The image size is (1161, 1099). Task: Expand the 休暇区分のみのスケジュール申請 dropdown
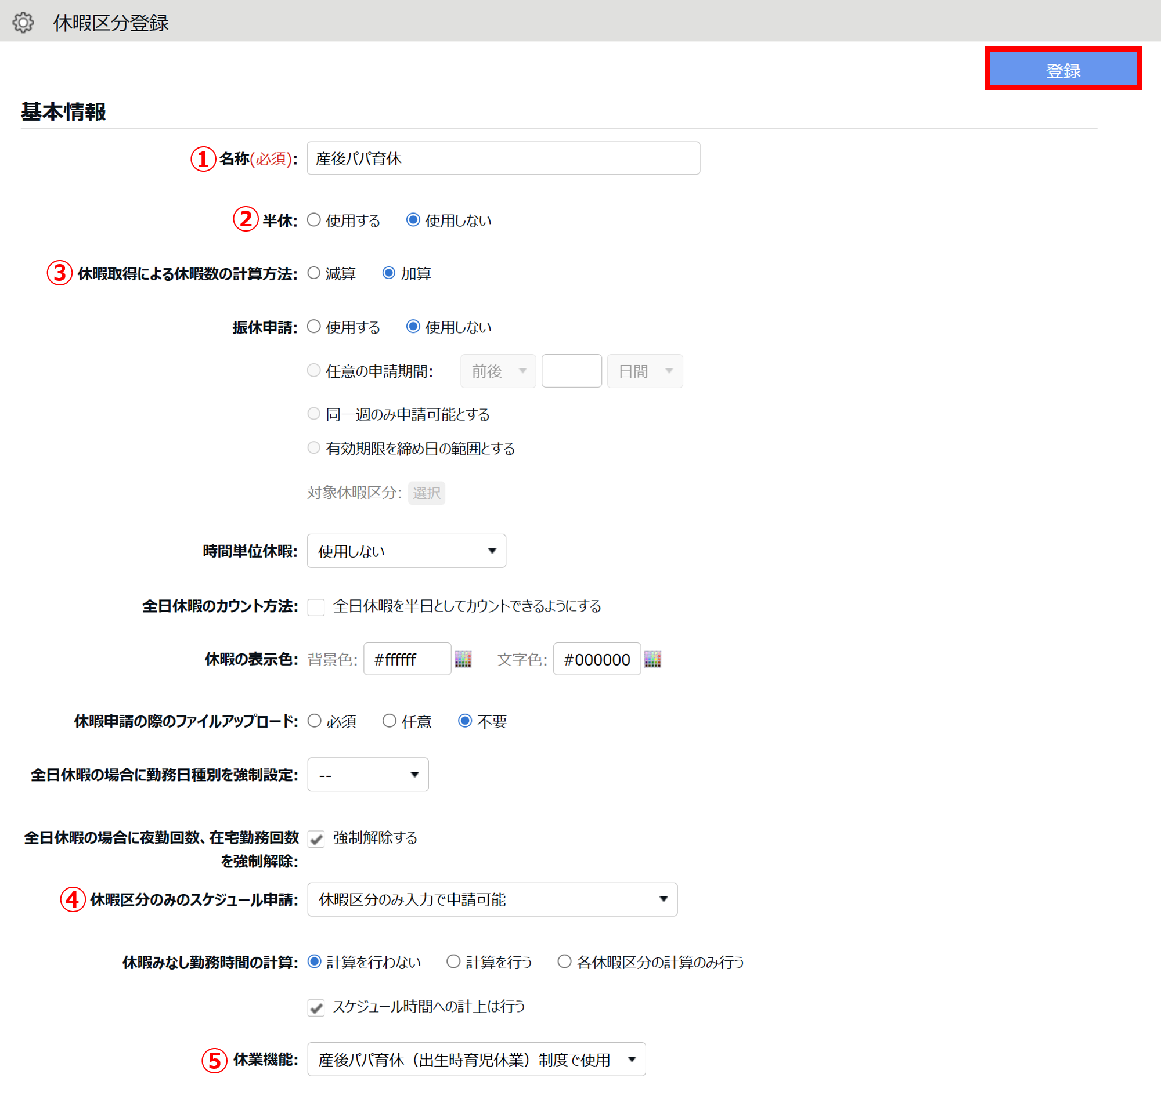tap(492, 899)
